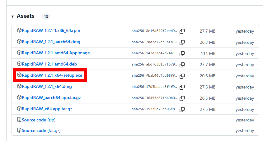Click the yesterday timestamp on the Source code (zip) row
This screenshot has height=141, width=263.
pyautogui.click(x=245, y=120)
